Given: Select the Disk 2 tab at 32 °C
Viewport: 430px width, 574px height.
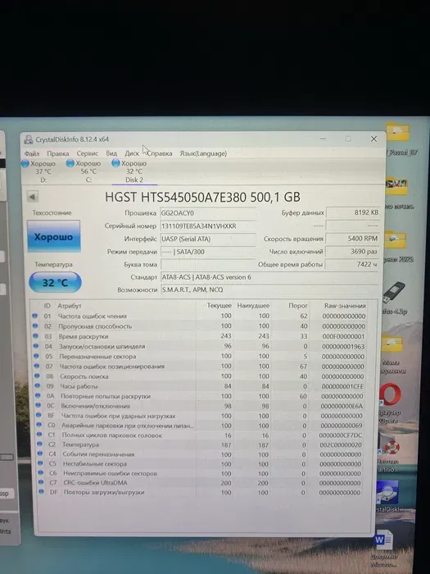Looking at the screenshot, I should (x=134, y=171).
